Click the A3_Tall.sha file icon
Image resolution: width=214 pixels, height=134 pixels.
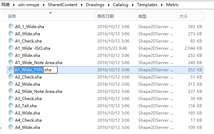tap(11, 106)
